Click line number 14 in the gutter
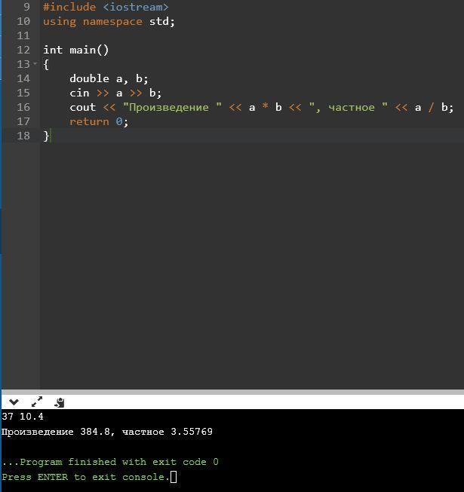The image size is (464, 492). tap(23, 78)
